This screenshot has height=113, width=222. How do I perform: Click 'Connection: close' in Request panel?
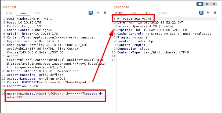point(23,86)
